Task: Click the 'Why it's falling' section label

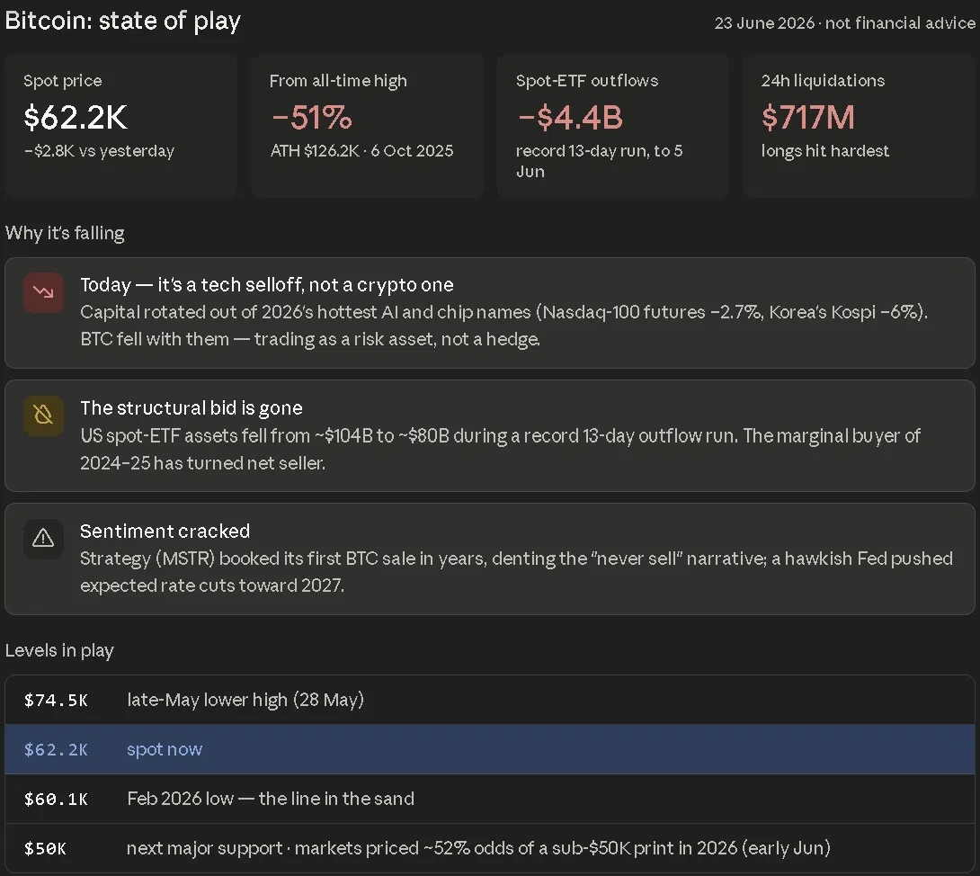Action: pyautogui.click(x=65, y=233)
